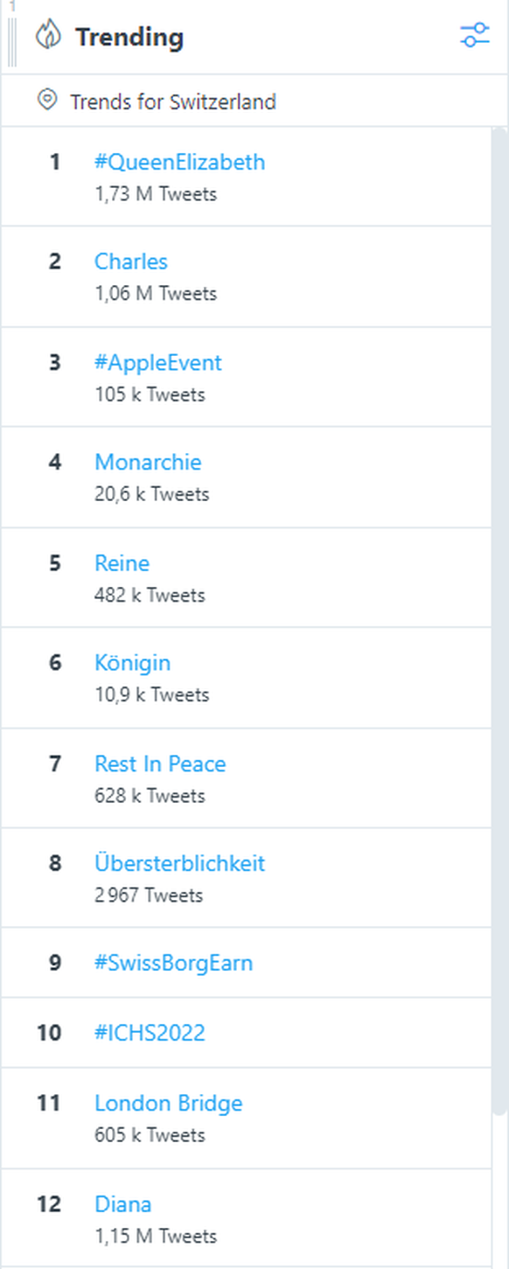The image size is (509, 1269).
Task: Open the #QueenElizabeth trend
Action: [x=180, y=162]
